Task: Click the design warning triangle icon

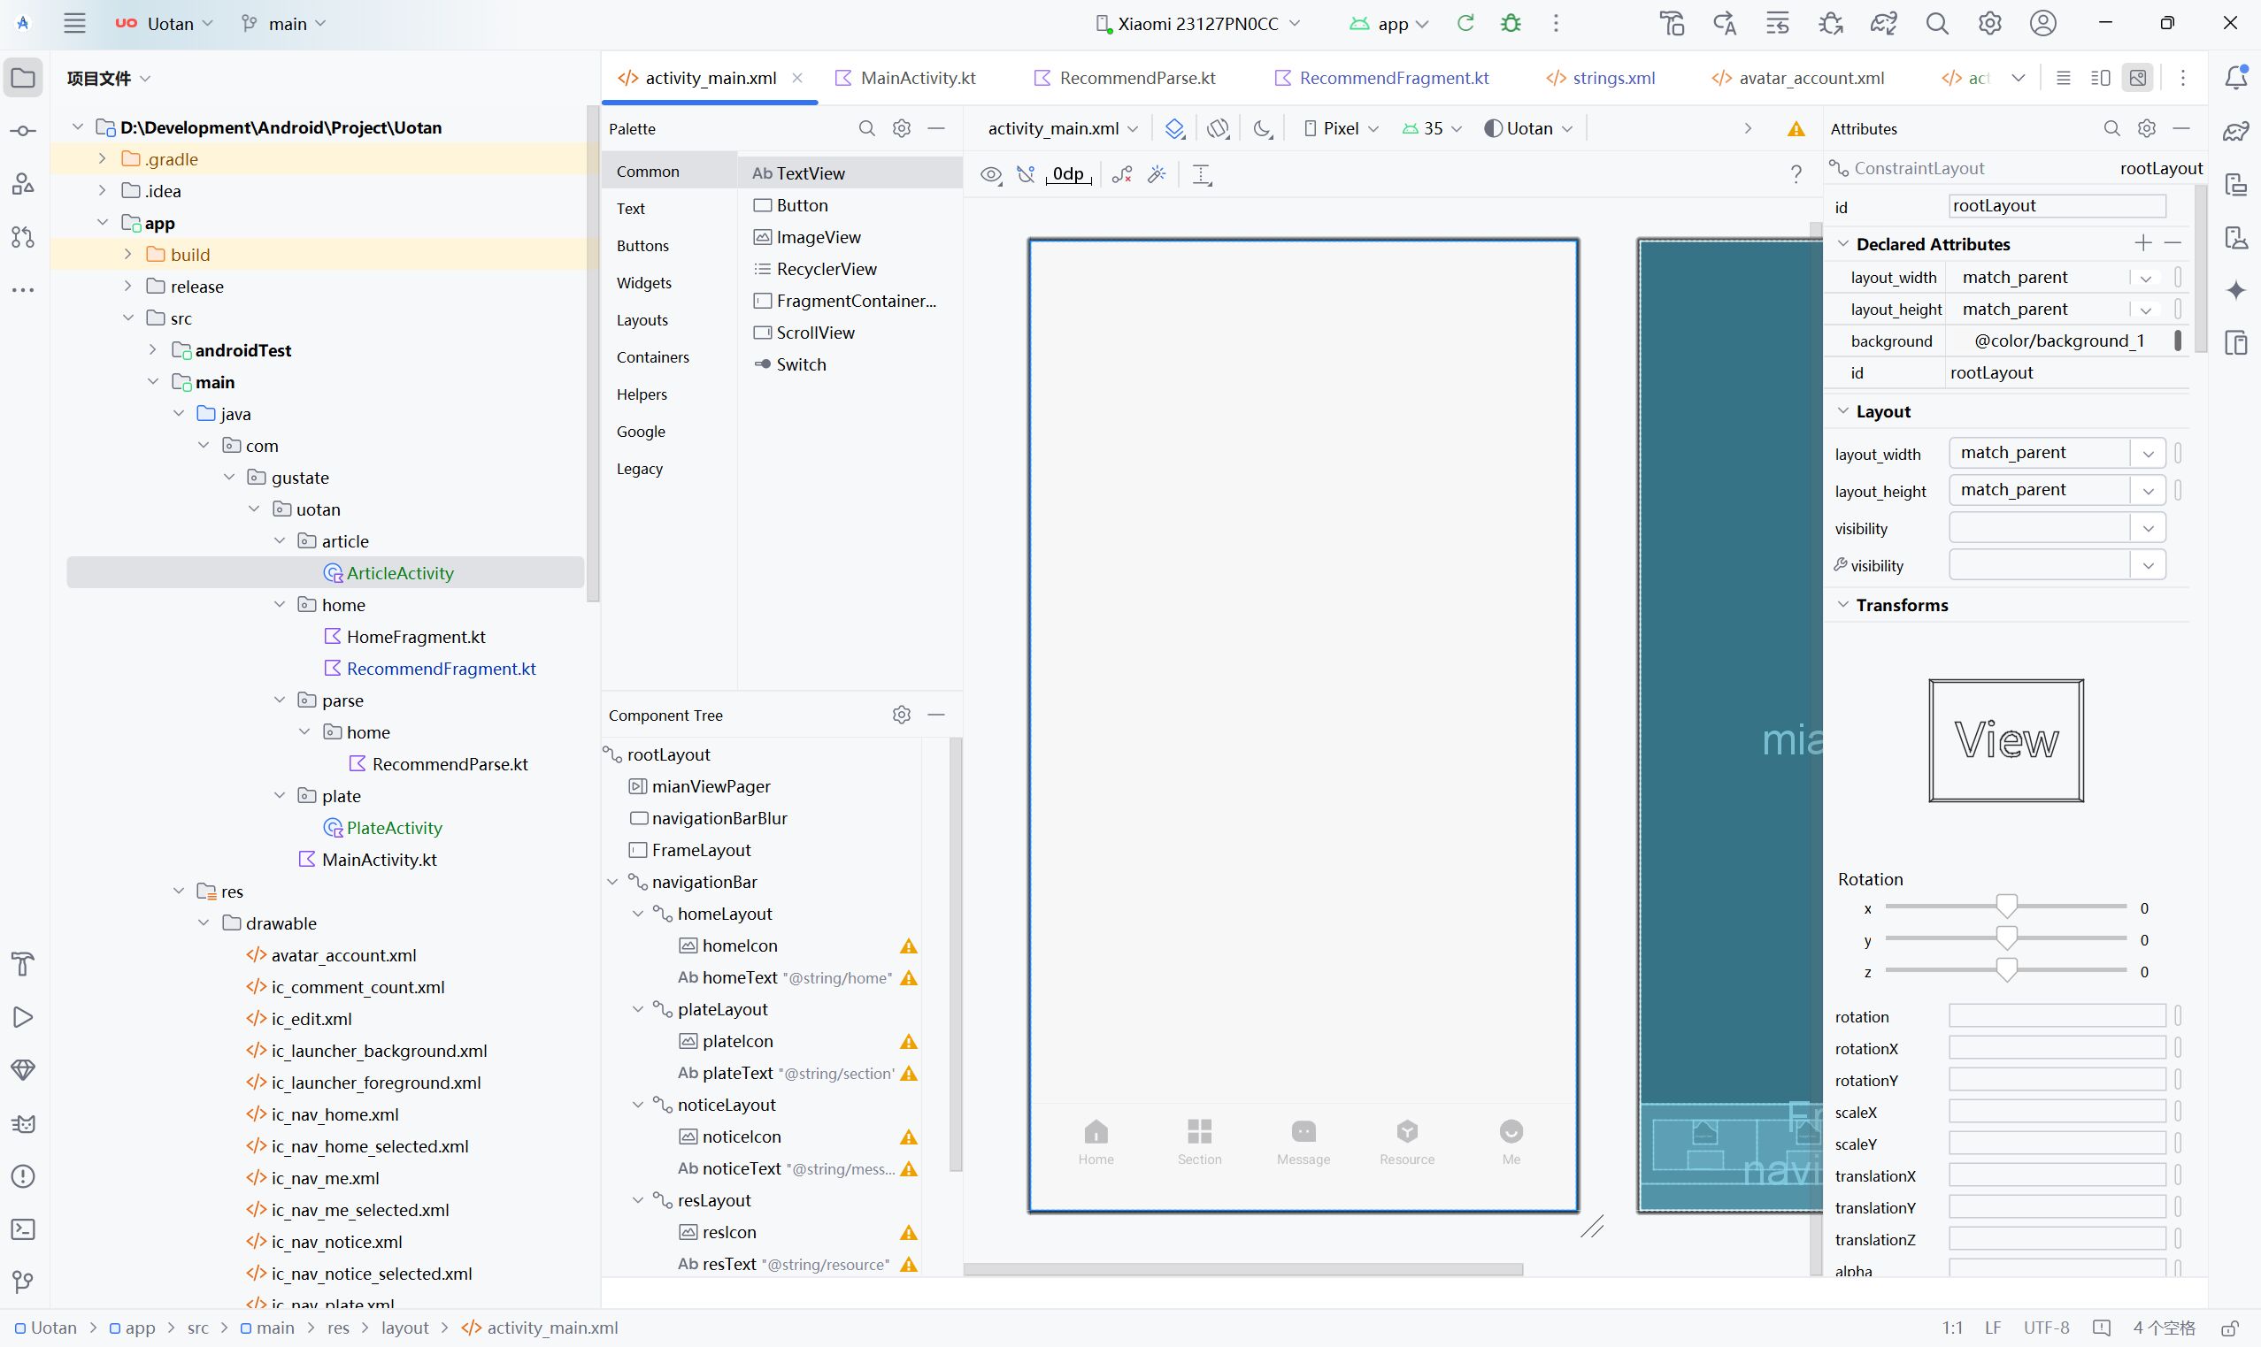Action: [1796, 129]
